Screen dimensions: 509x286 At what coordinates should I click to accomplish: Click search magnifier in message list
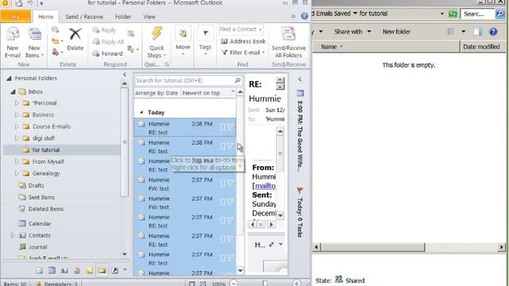pyautogui.click(x=238, y=80)
